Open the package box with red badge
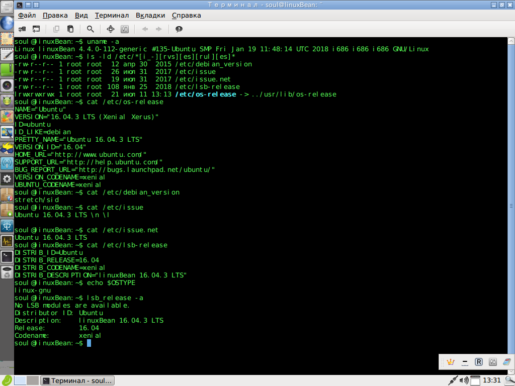 click(x=7, y=195)
